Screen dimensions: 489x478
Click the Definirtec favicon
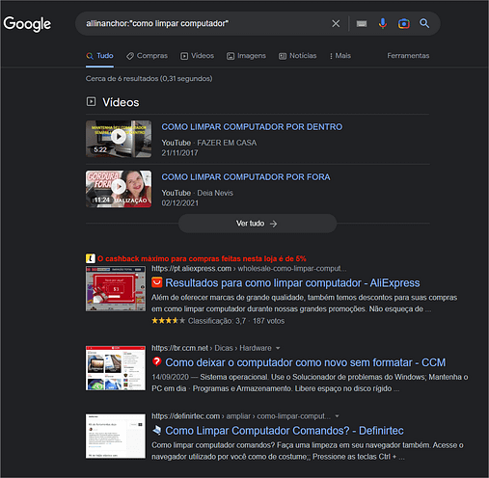(x=157, y=430)
